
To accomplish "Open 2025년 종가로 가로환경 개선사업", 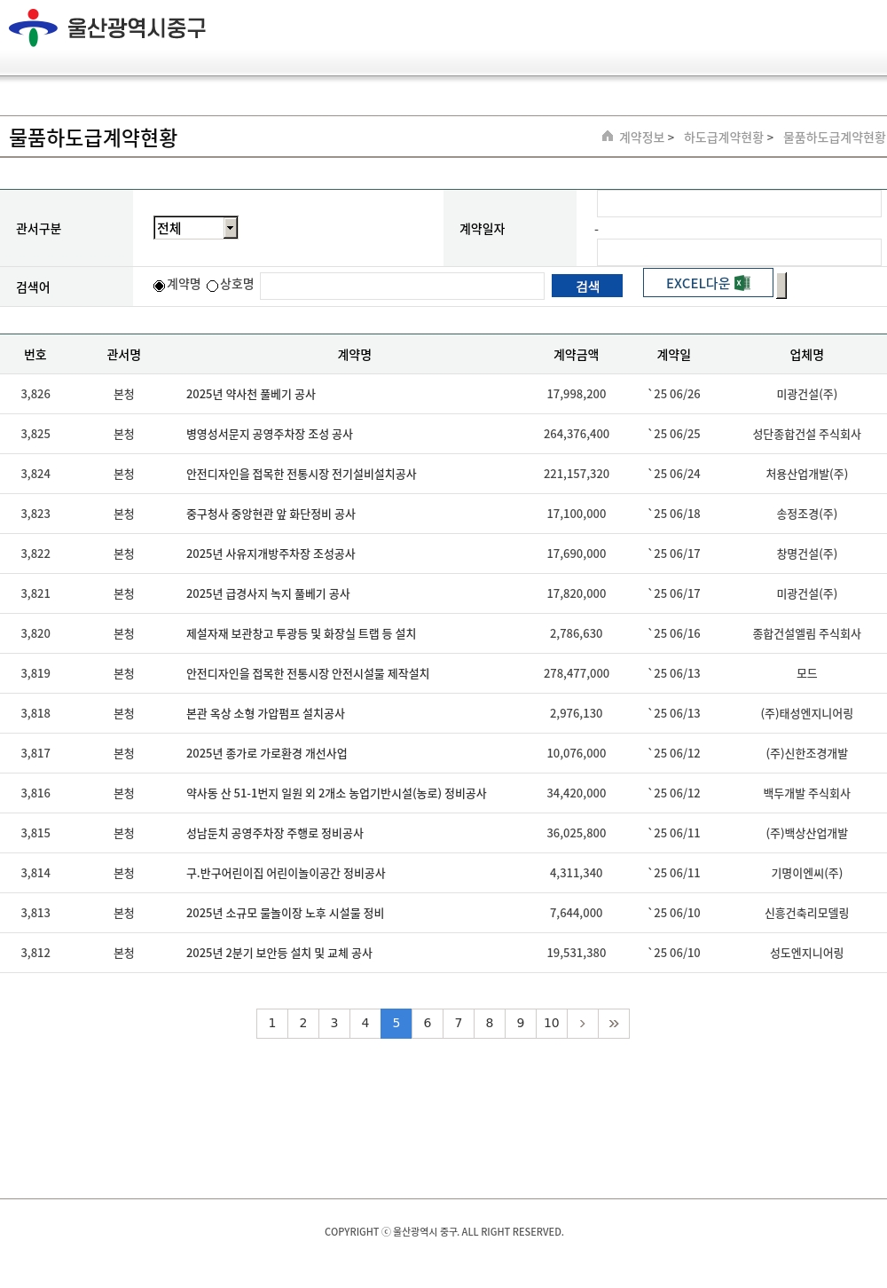I will coord(267,754).
